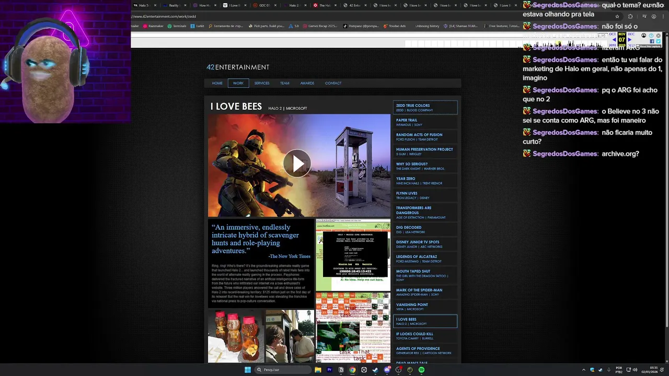The image size is (669, 376).
Task: Open Legends of Alcatraz project
Action: click(425, 259)
